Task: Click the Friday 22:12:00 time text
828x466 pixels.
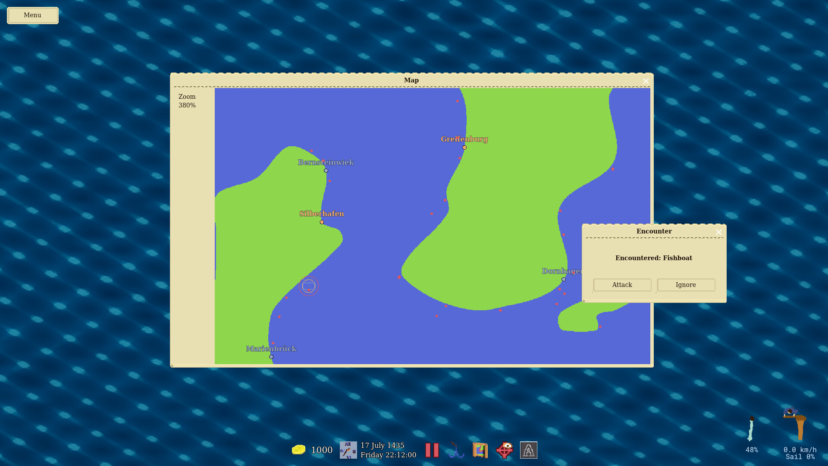Action: point(389,455)
